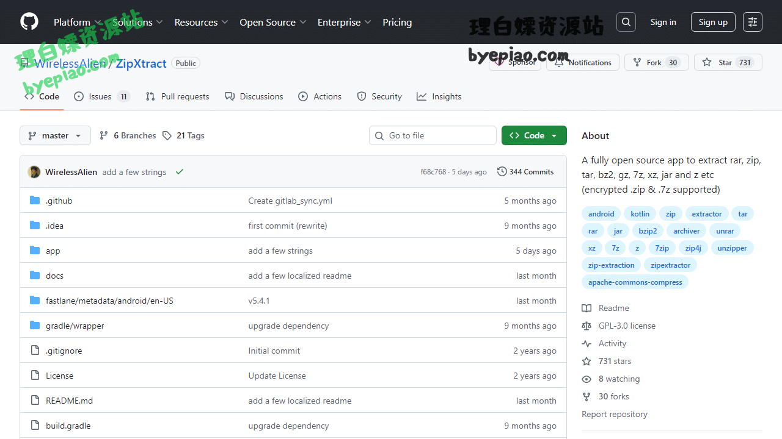Switch to the Pull requests tab
The image size is (782, 439).
pyautogui.click(x=177, y=96)
